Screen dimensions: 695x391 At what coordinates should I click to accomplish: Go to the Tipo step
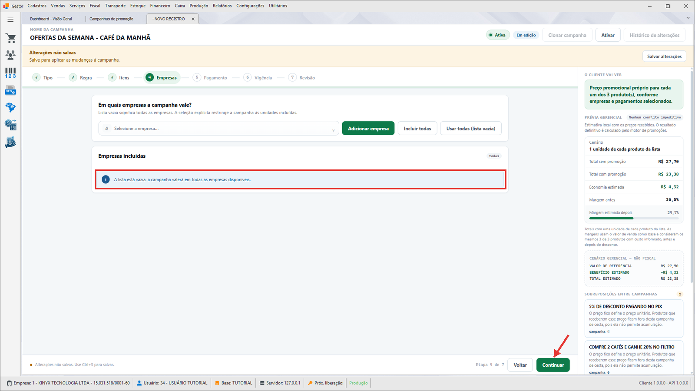click(x=43, y=78)
